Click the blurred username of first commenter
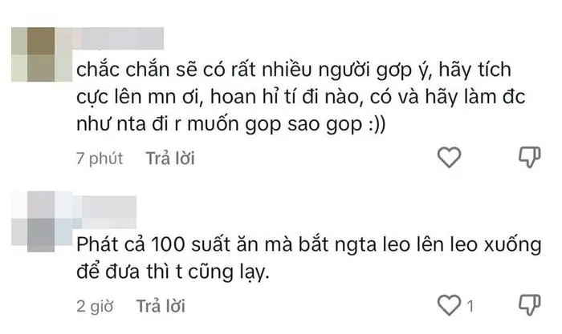Viewport: 562px width, 334px height. click(x=118, y=38)
